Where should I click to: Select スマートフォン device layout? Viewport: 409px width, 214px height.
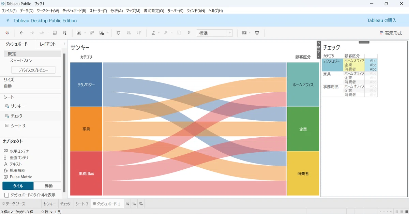(x=21, y=60)
